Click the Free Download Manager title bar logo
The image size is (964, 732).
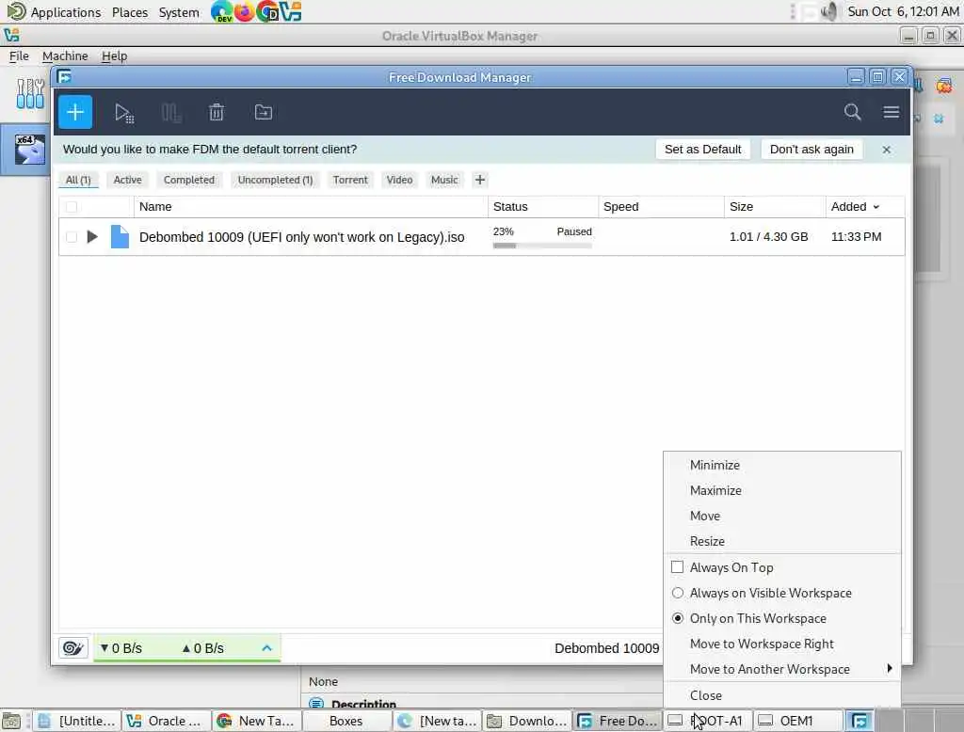pos(64,76)
